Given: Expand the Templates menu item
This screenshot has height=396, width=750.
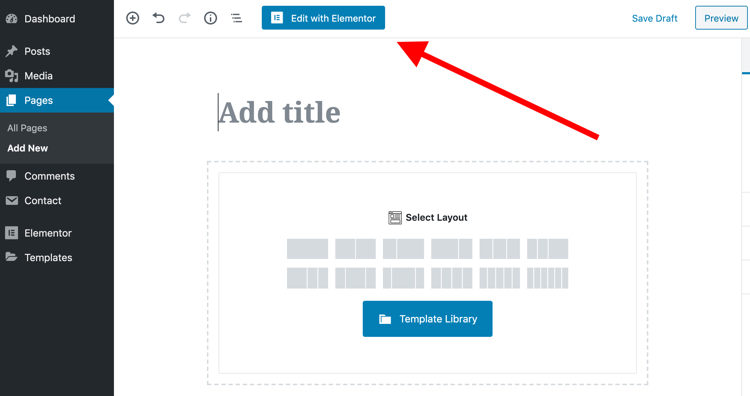Looking at the screenshot, I should 48,257.
